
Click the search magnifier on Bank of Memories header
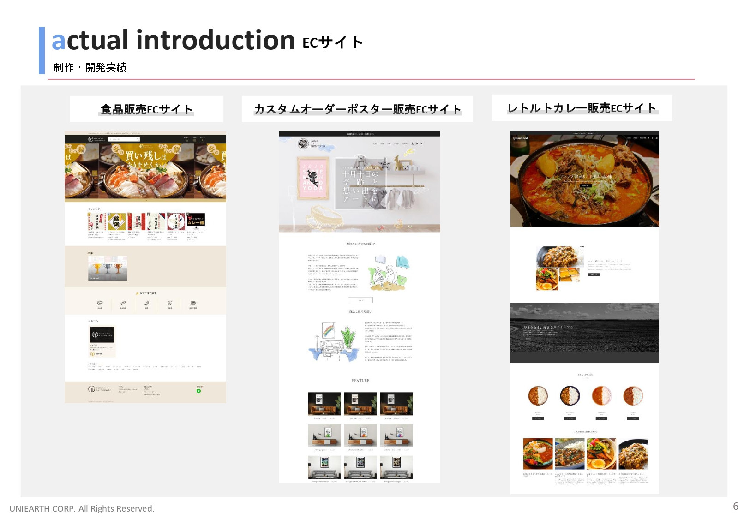417,143
